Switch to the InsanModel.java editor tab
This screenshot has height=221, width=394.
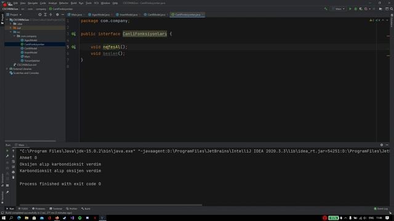point(128,15)
